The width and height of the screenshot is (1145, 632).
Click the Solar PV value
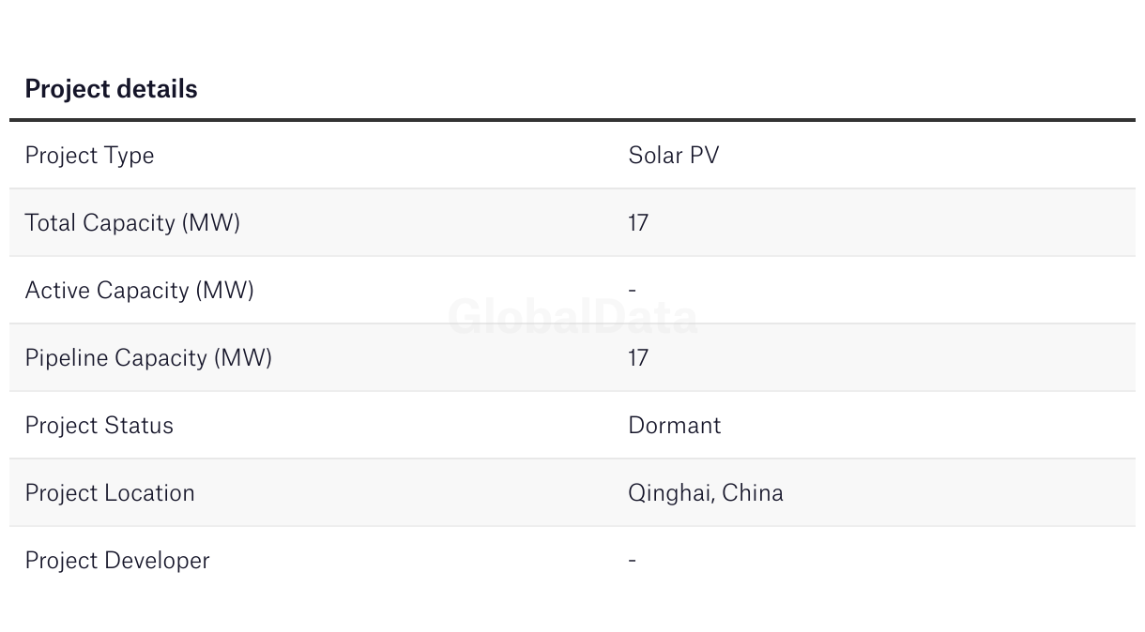pyautogui.click(x=674, y=155)
